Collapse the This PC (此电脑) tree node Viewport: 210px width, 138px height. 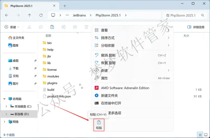tap(4, 99)
